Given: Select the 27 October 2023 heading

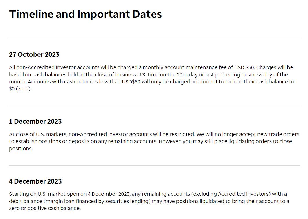Looking at the screenshot, I should (x=34, y=54).
